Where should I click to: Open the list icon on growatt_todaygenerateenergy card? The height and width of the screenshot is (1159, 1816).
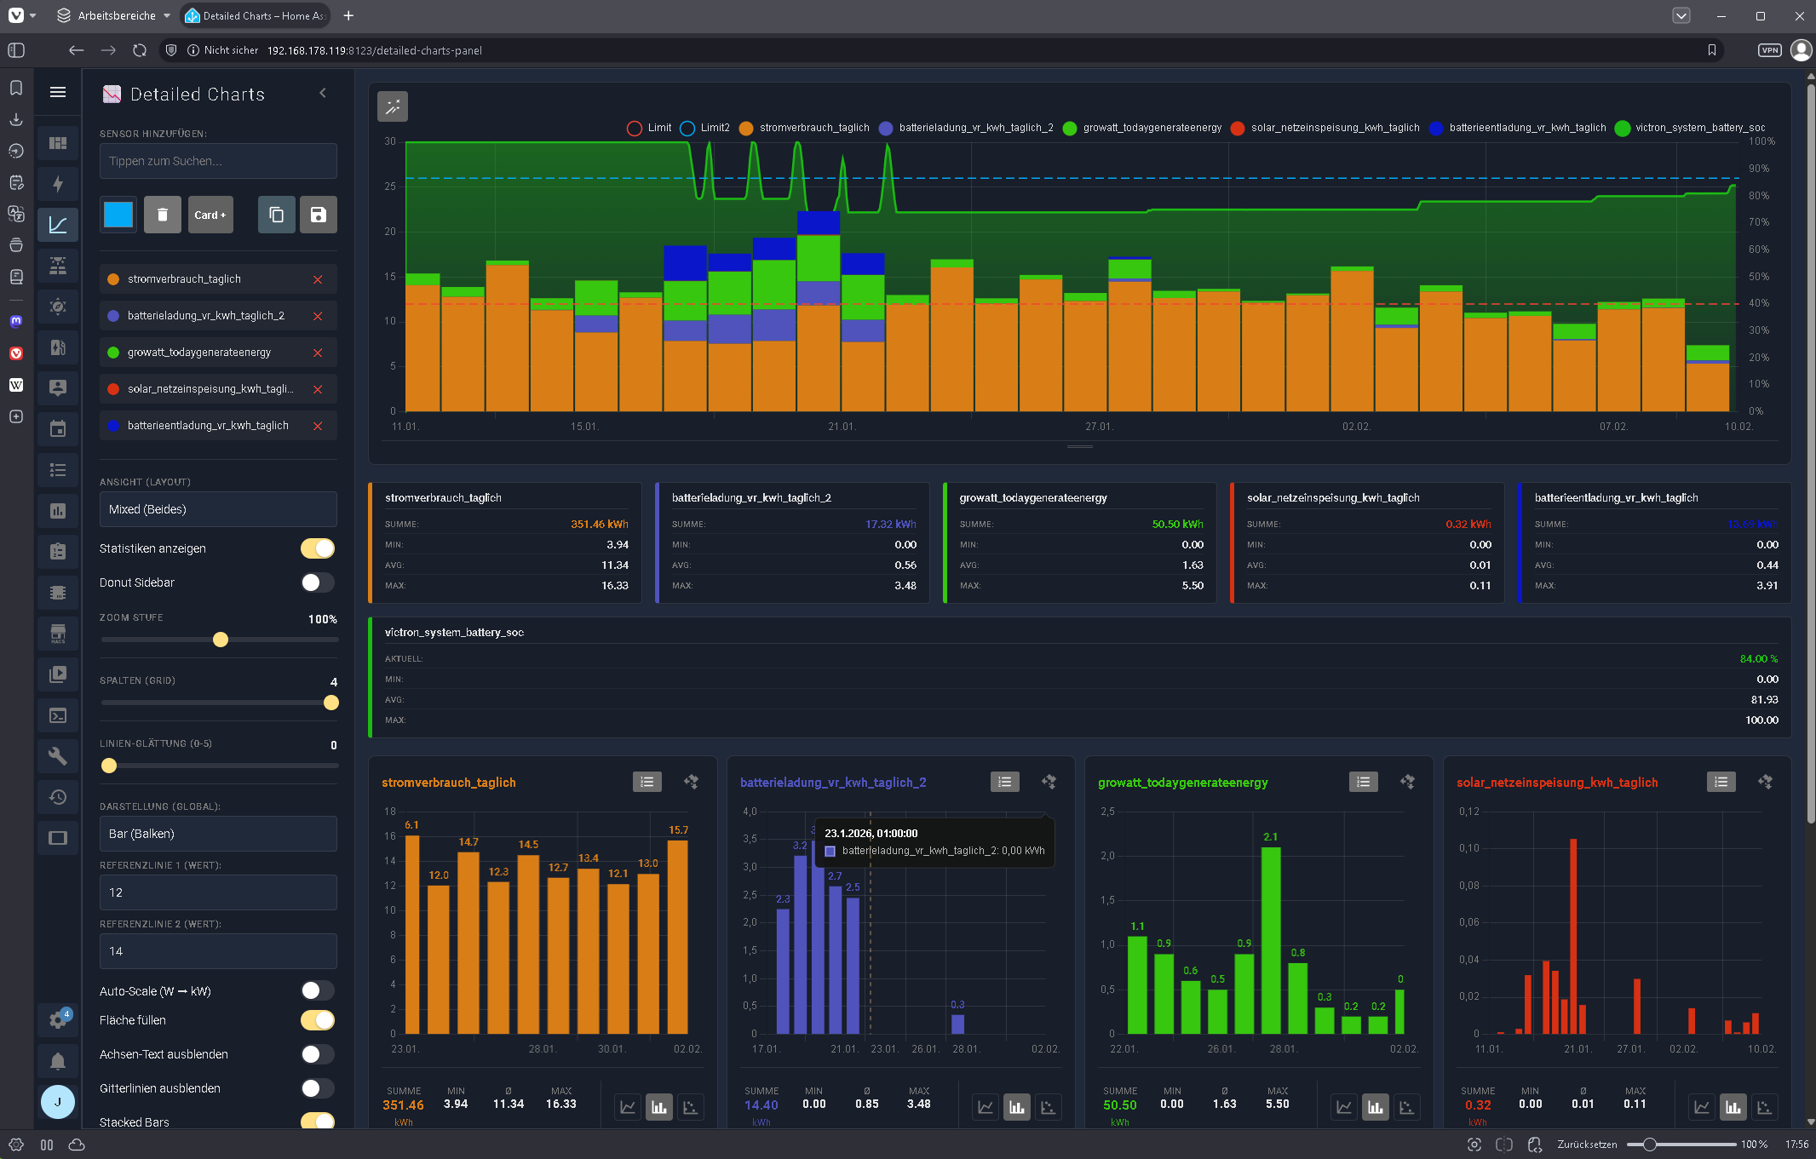pyautogui.click(x=1363, y=782)
